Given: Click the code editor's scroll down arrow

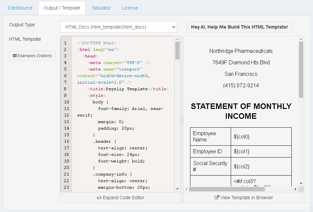Looking at the screenshot, I should (x=177, y=189).
